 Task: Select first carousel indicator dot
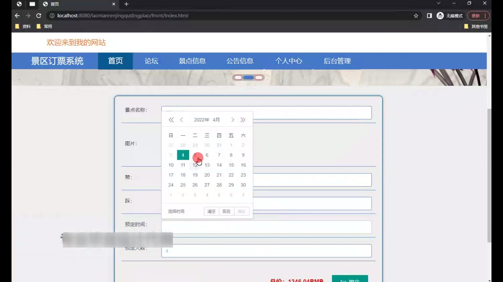(x=238, y=78)
